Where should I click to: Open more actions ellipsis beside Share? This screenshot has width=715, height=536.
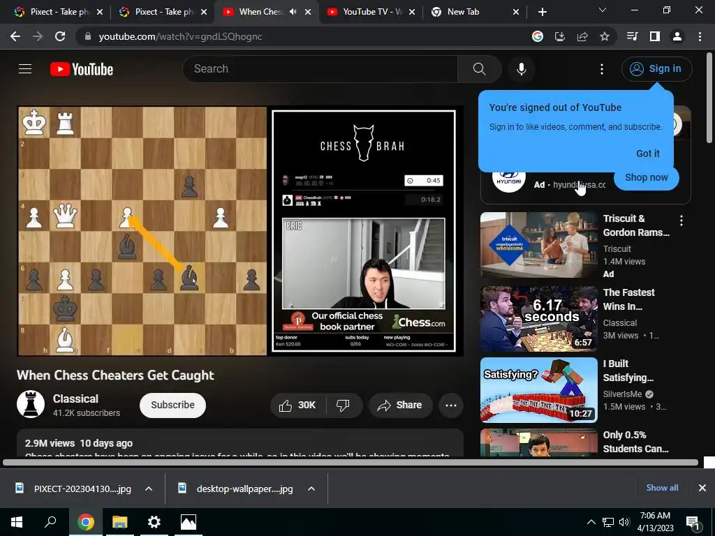coord(451,405)
